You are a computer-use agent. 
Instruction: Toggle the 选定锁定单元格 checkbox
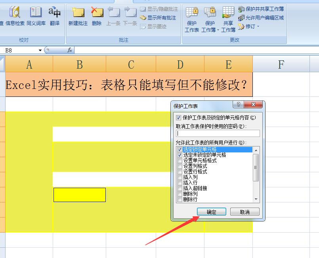[180, 149]
